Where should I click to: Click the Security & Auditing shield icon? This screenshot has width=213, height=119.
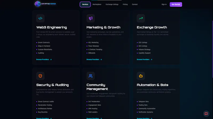[x=40, y=76]
